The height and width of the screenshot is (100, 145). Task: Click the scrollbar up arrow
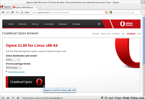(144, 16)
